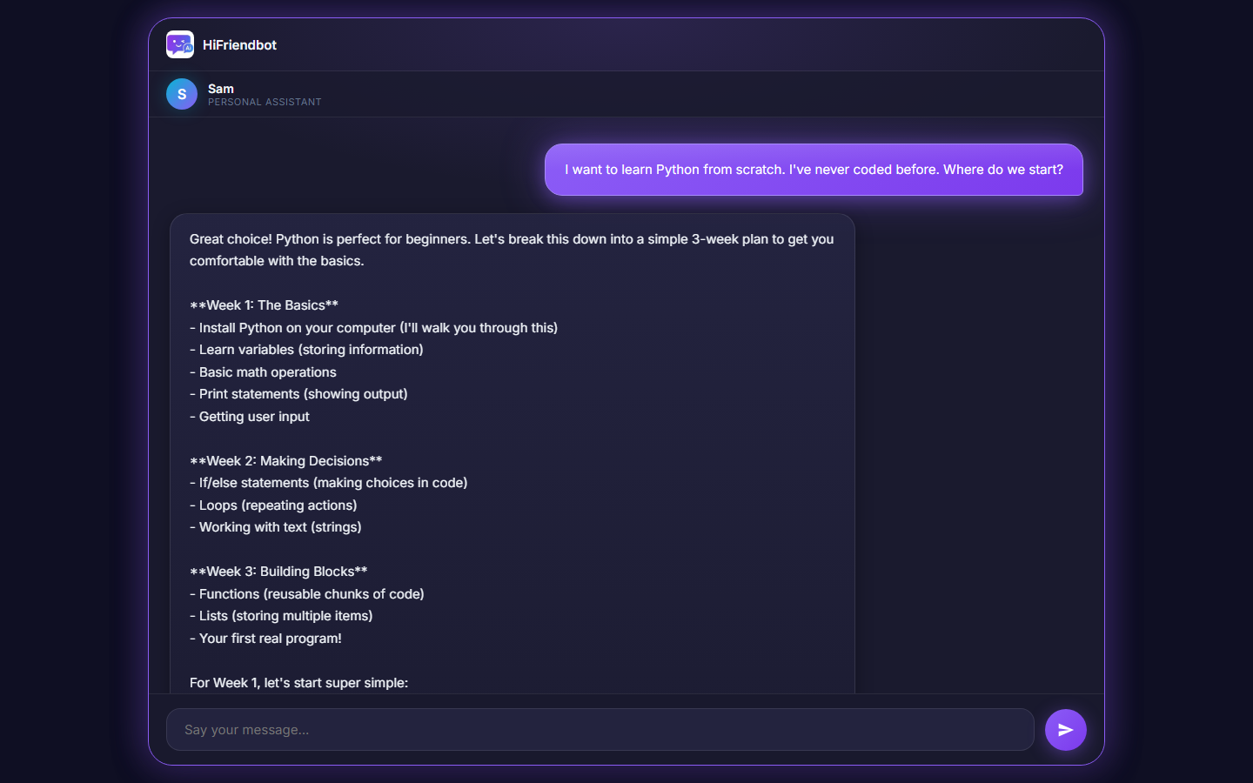The height and width of the screenshot is (783, 1253).
Task: Click the 'Learn variables' bullet line
Action: (x=306, y=350)
